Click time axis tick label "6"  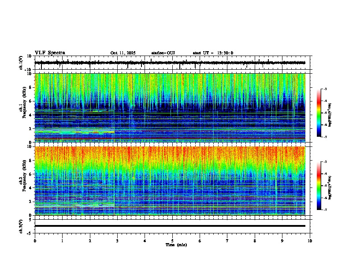pyautogui.click(x=200, y=241)
